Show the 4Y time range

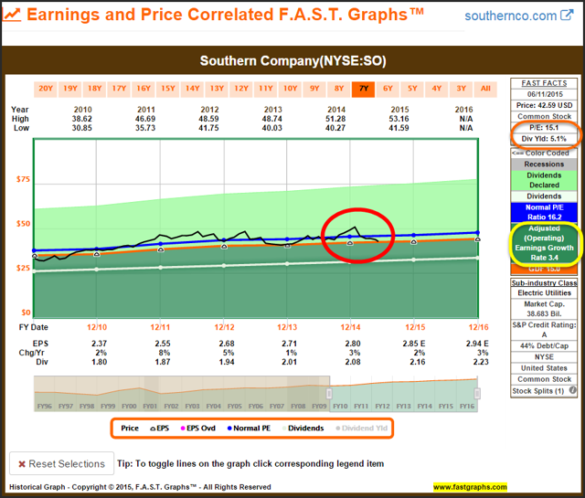tap(437, 89)
